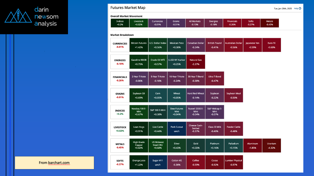Open the SOFTS category label

pos(120,162)
